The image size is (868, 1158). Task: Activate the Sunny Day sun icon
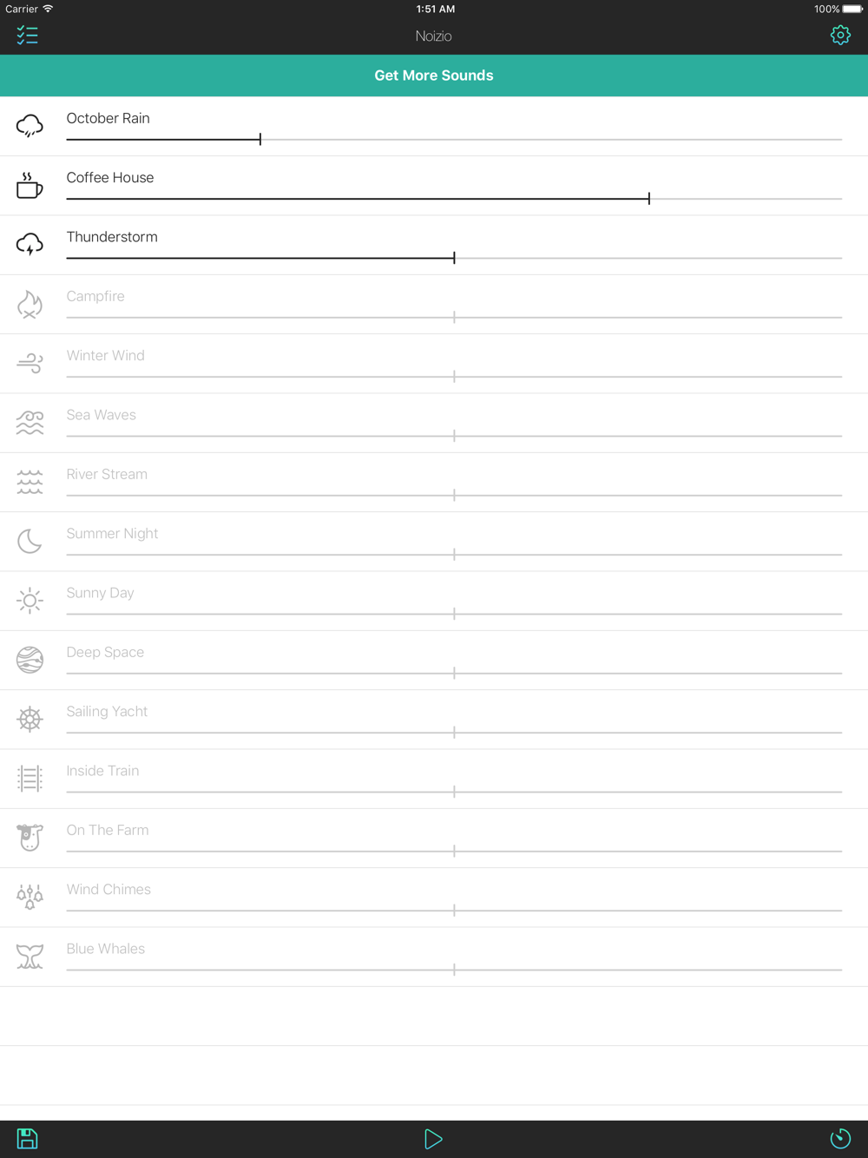point(30,601)
